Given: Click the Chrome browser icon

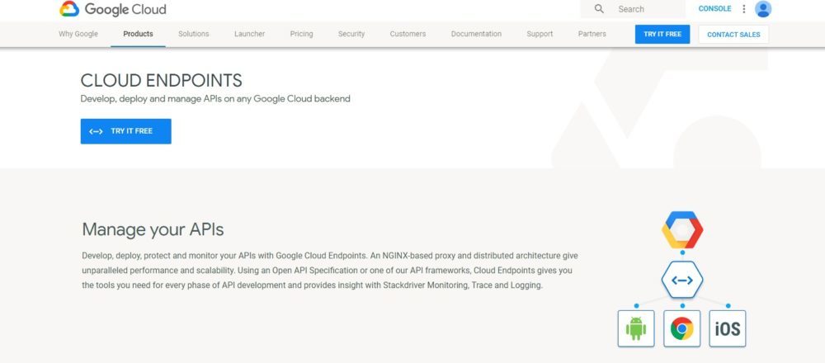Looking at the screenshot, I should [681, 329].
